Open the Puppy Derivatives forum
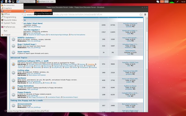186x116 pixels. (26, 86)
